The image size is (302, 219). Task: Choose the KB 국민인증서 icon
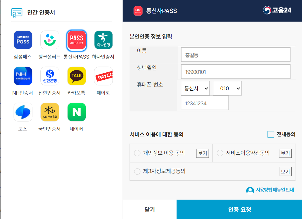50,112
